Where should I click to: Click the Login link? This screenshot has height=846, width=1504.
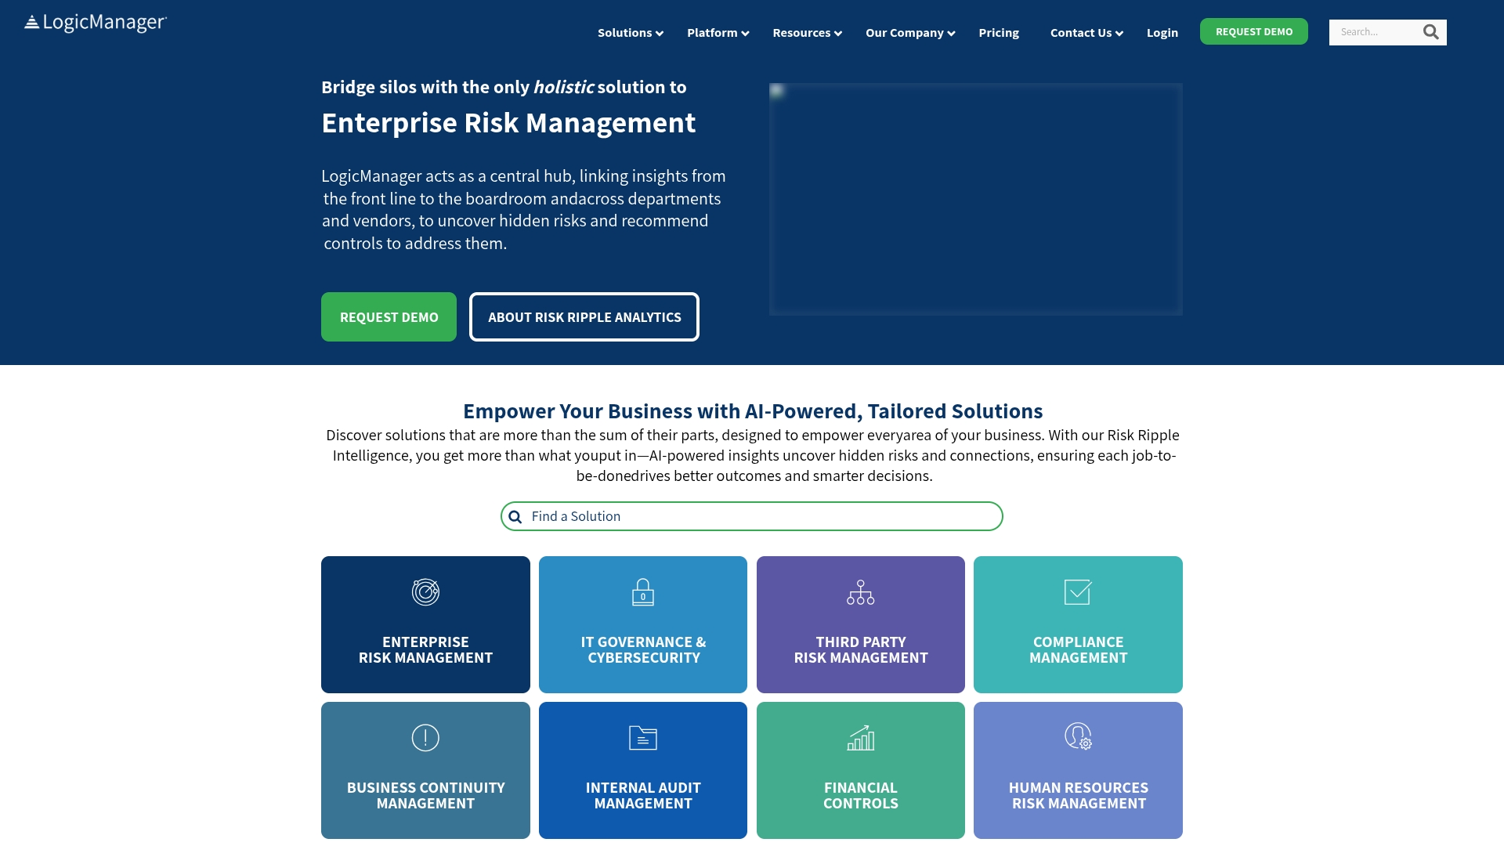(1162, 33)
